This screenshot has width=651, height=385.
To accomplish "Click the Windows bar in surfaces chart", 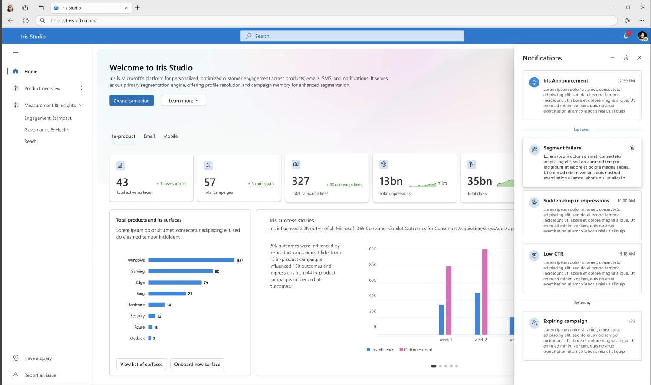I will (x=191, y=260).
